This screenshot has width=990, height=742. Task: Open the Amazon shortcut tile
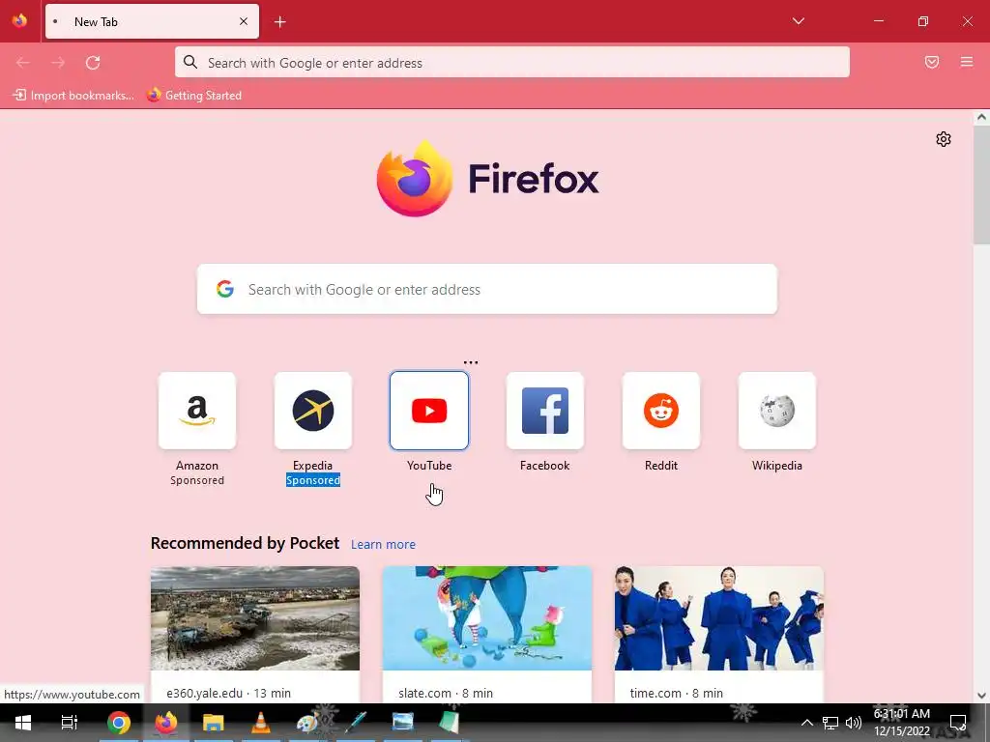pyautogui.click(x=197, y=411)
